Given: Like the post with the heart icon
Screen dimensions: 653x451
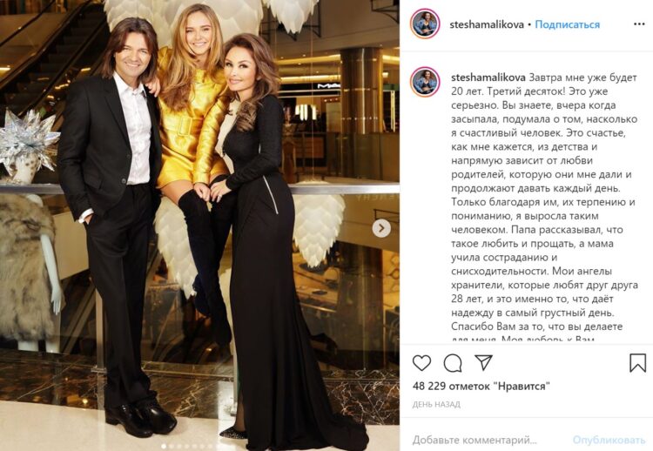Looking at the screenshot, I should click(x=421, y=363).
